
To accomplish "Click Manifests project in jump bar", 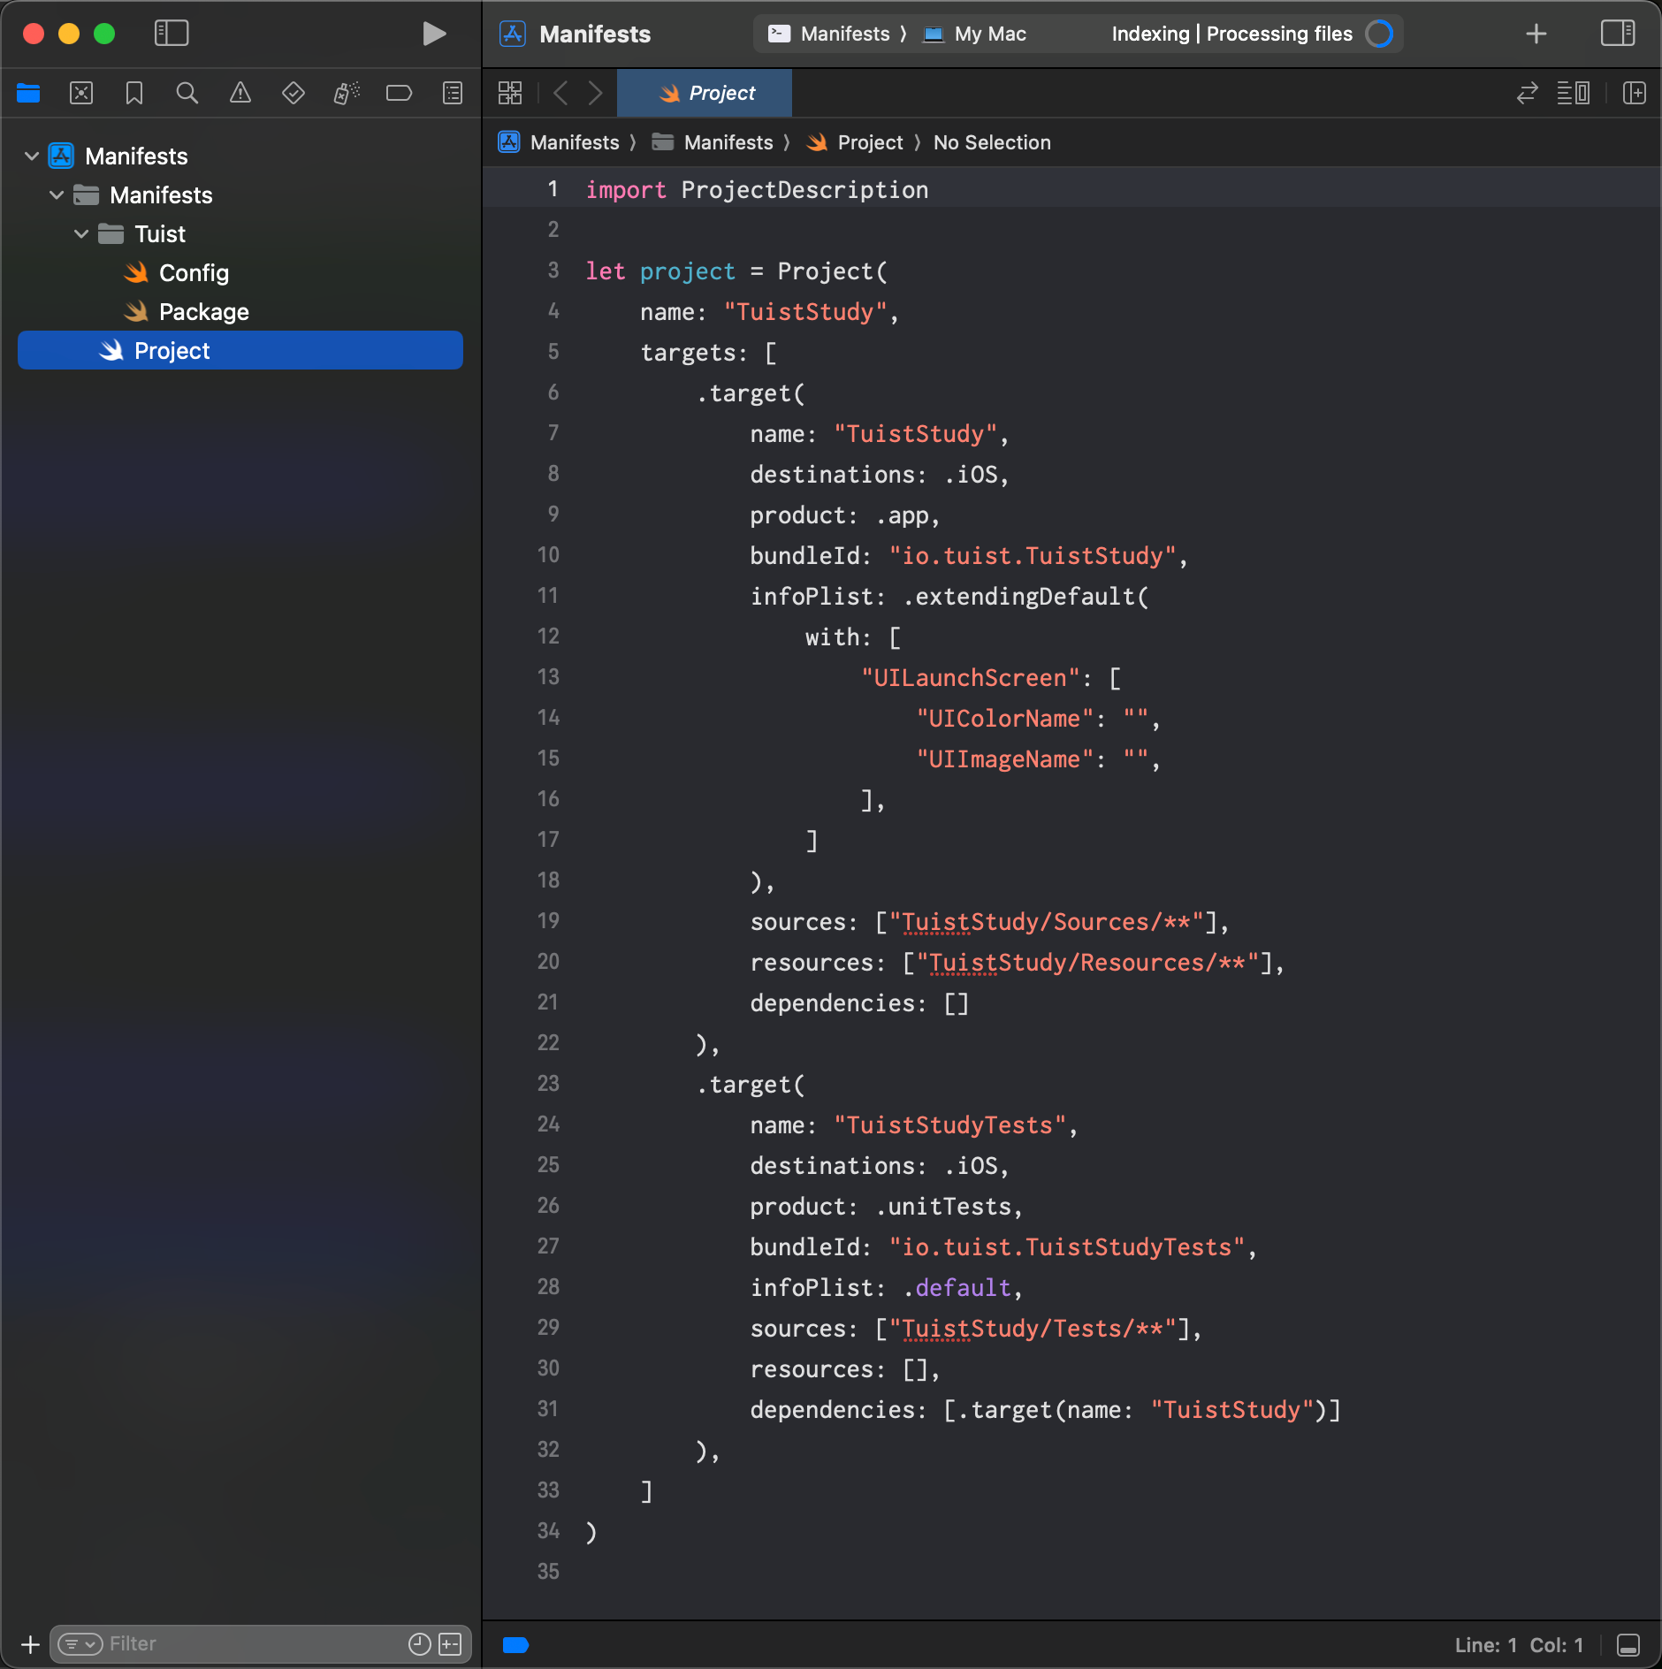I will [x=559, y=142].
